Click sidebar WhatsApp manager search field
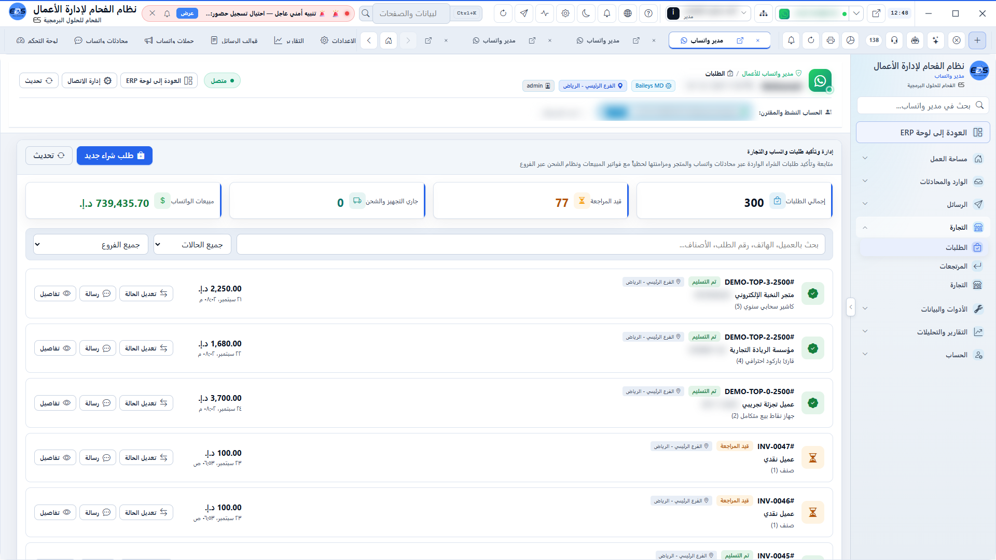The image size is (996, 560). pos(923,105)
